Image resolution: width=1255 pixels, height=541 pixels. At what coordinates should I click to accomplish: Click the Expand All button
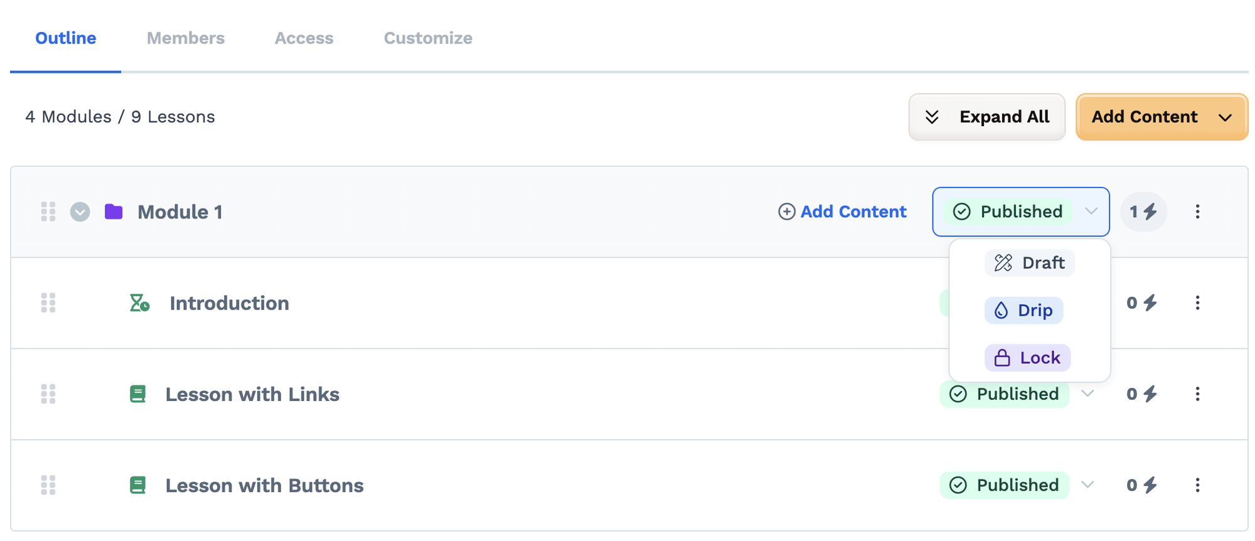click(987, 117)
